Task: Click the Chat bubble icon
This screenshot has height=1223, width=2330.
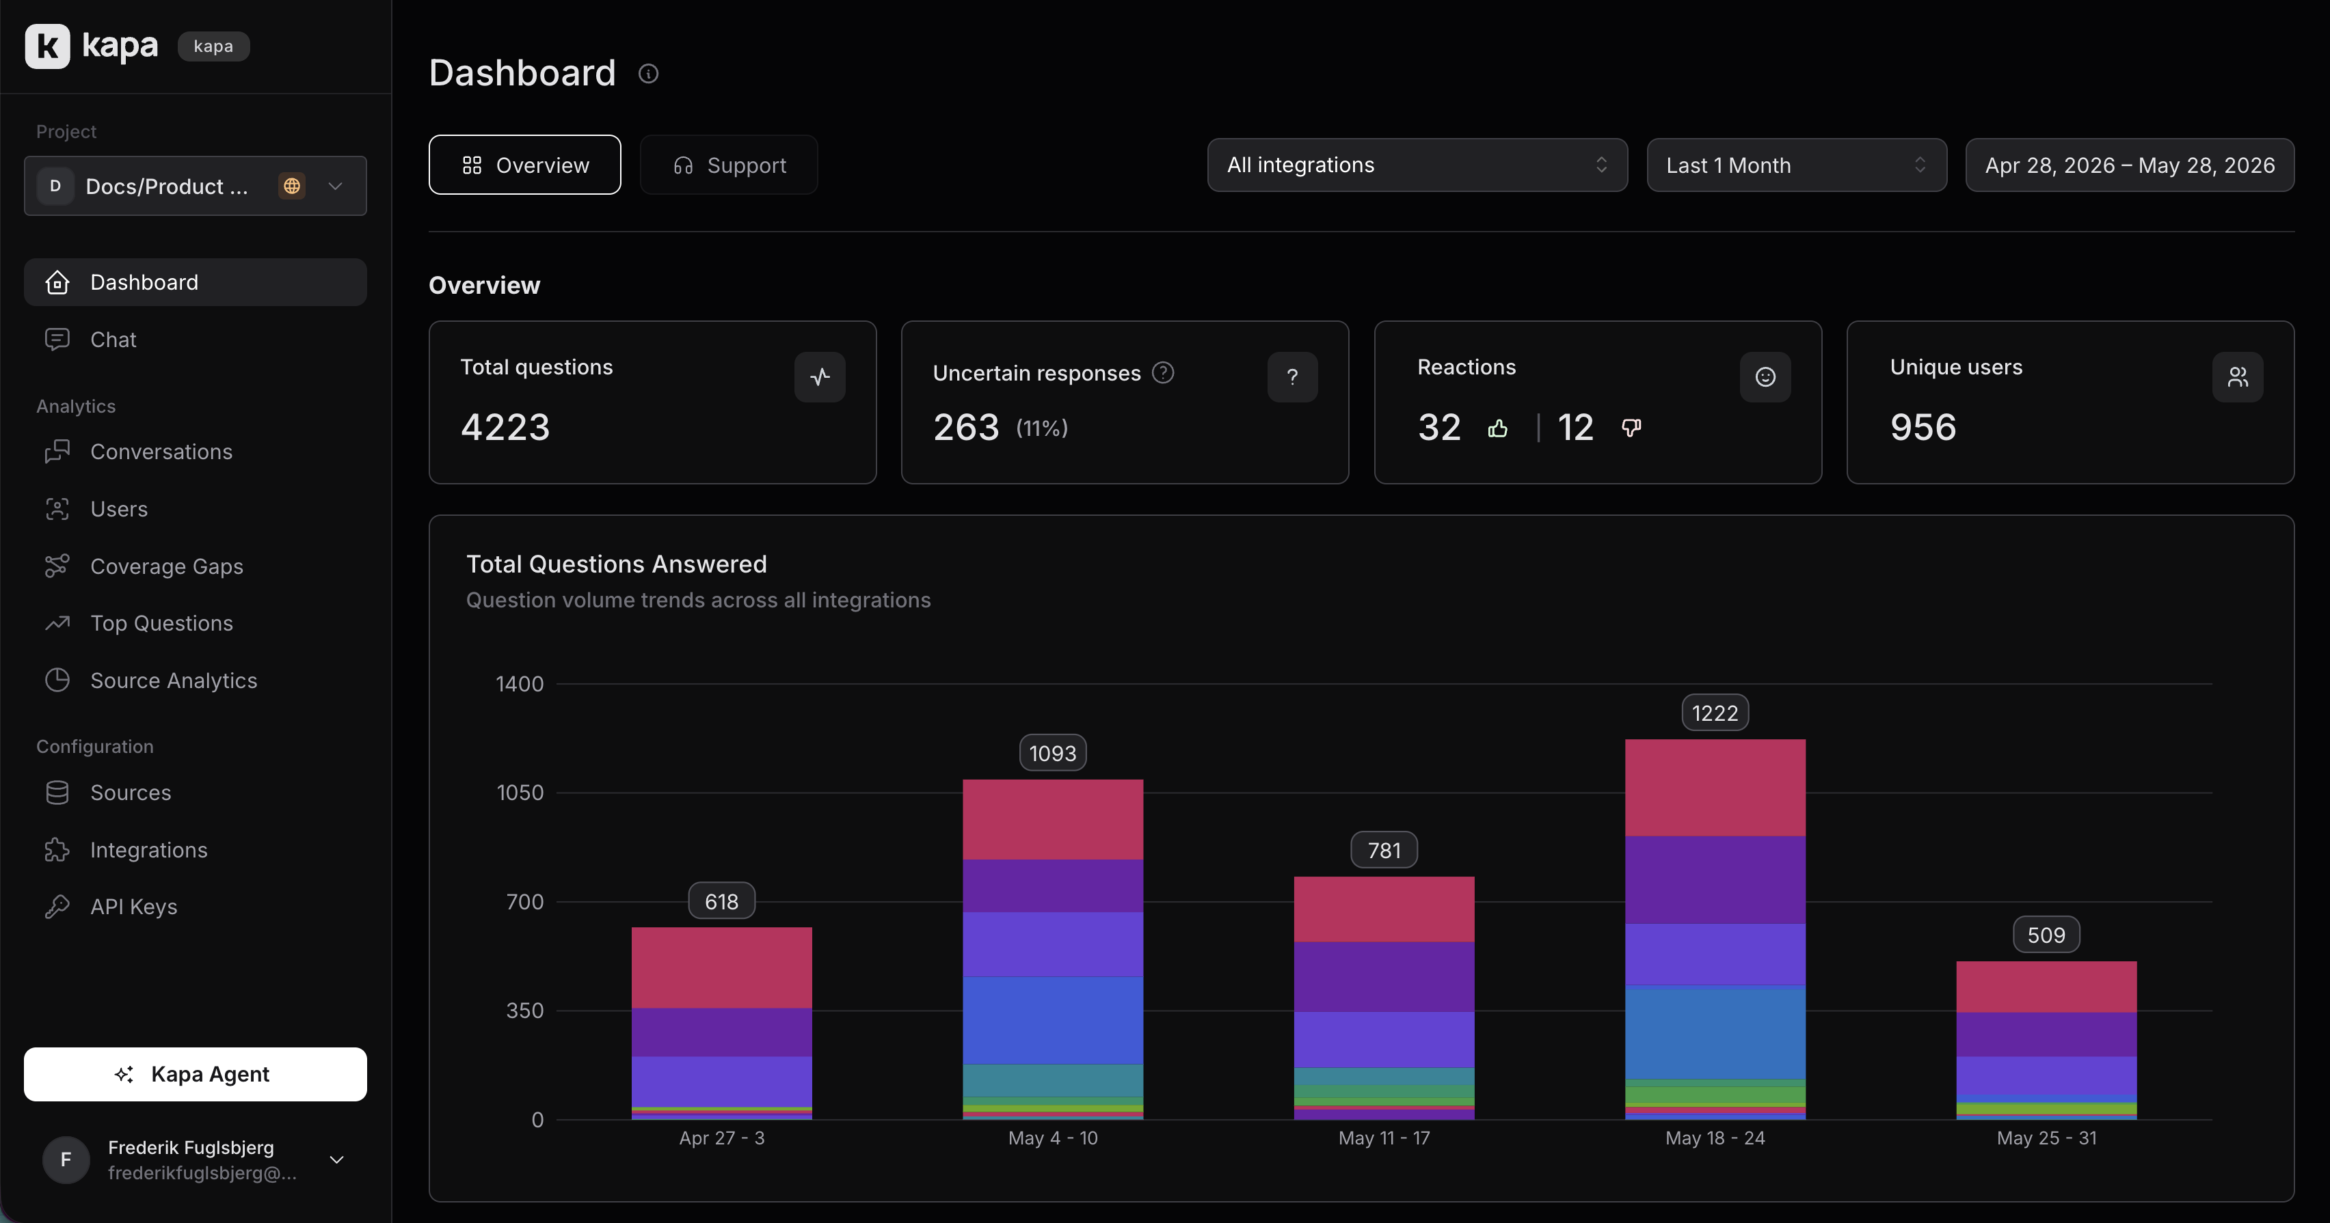Action: coord(57,339)
